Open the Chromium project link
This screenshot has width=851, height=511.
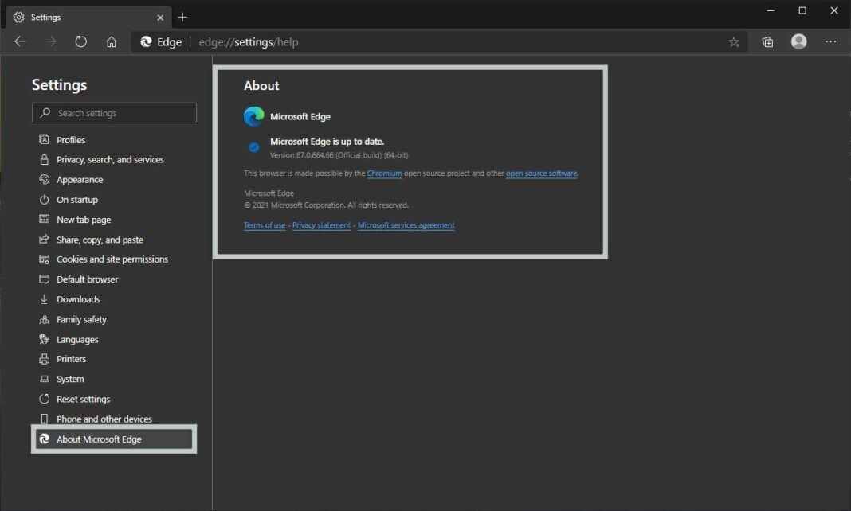point(384,173)
